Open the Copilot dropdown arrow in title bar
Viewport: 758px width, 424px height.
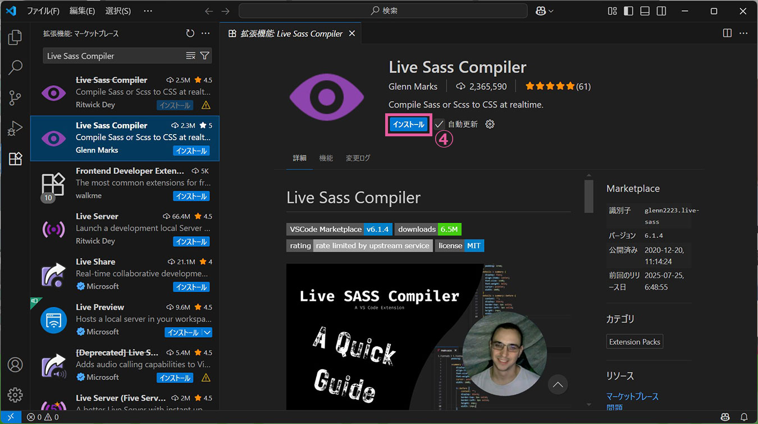(551, 11)
